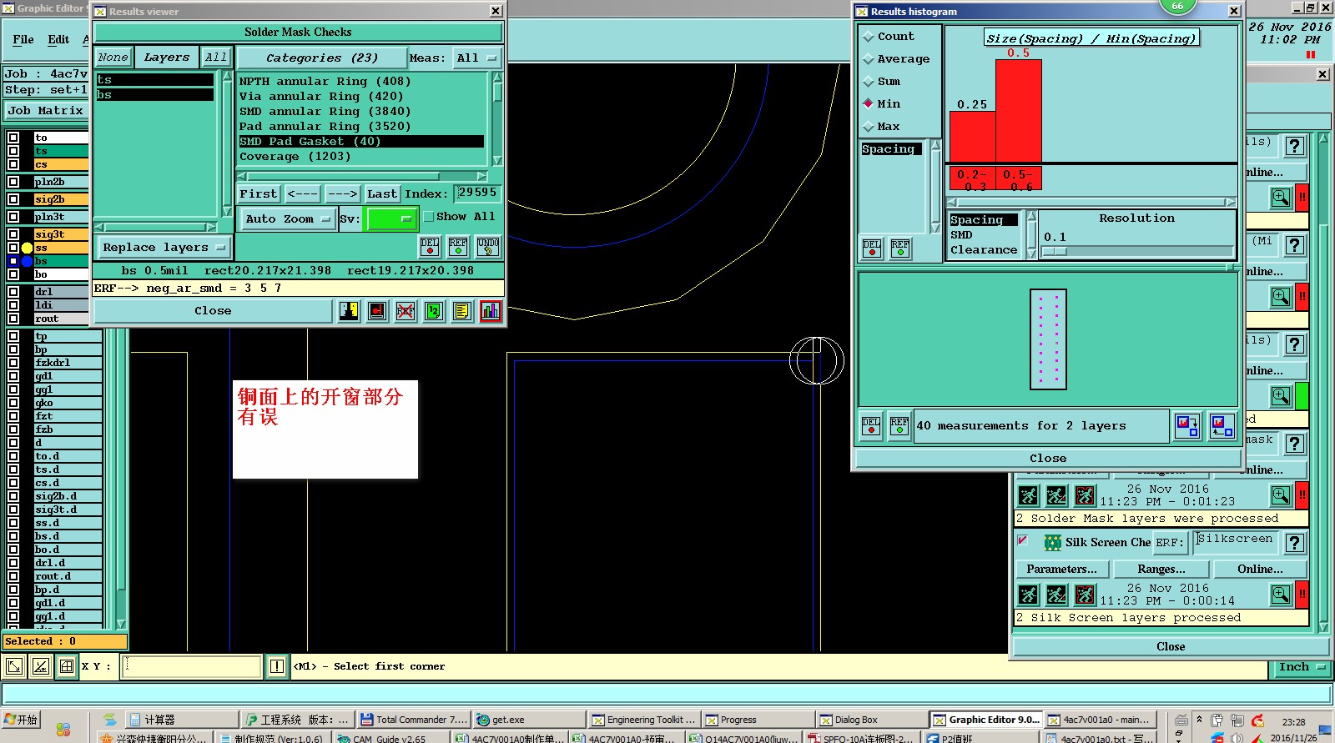Click the REF icon beside UNDO in Results viewer
The height and width of the screenshot is (743, 1335).
pyautogui.click(x=458, y=246)
